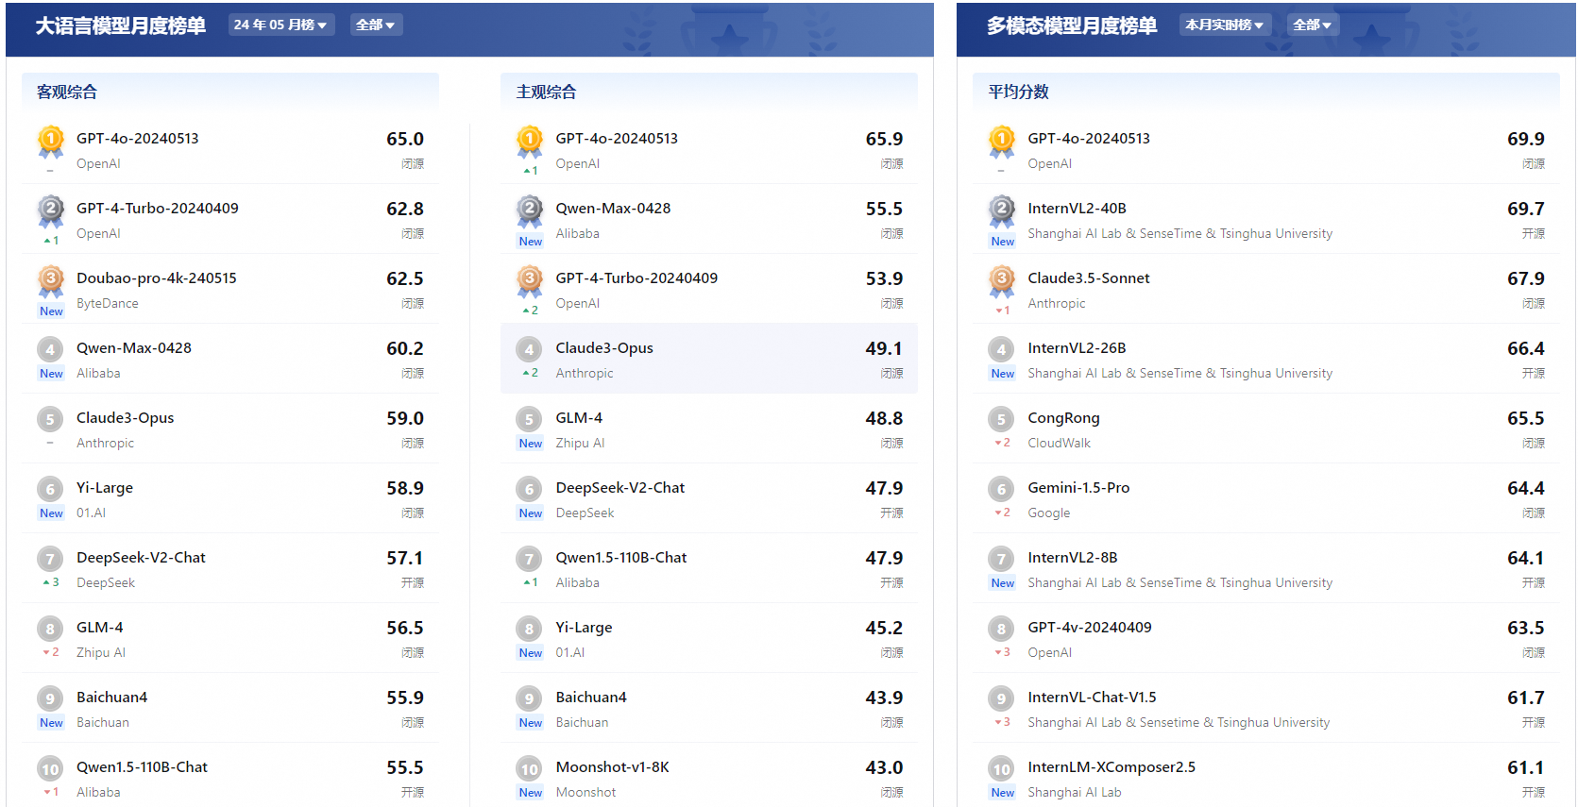Image resolution: width=1578 pixels, height=807 pixels.
Task: Click New tag under InternVL2-8B rank
Action: (x=1003, y=583)
